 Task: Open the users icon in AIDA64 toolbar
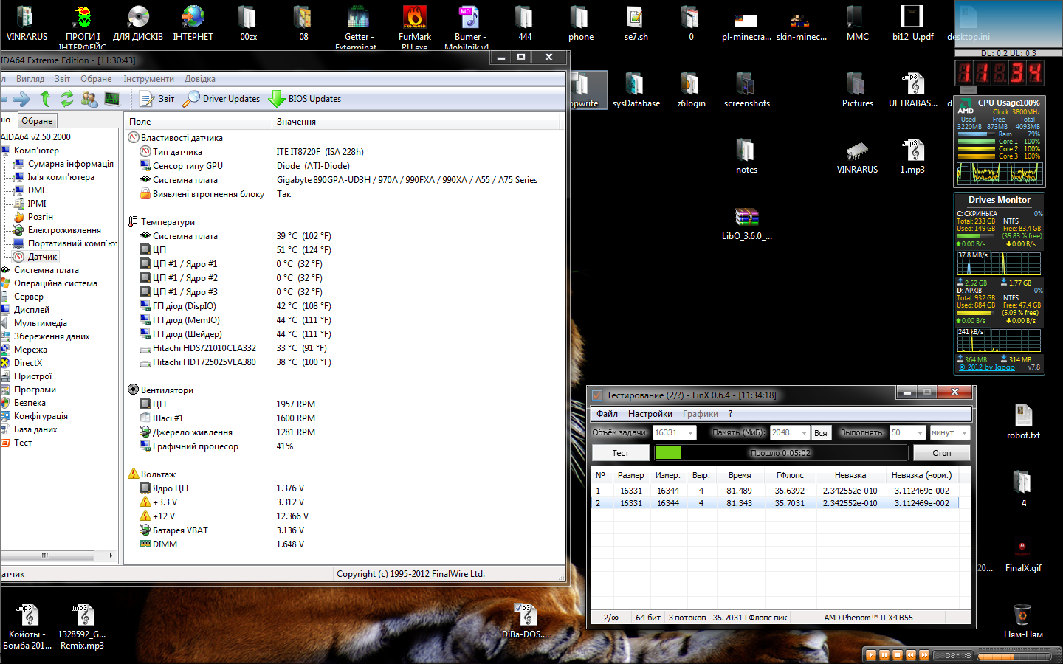pyautogui.click(x=89, y=99)
